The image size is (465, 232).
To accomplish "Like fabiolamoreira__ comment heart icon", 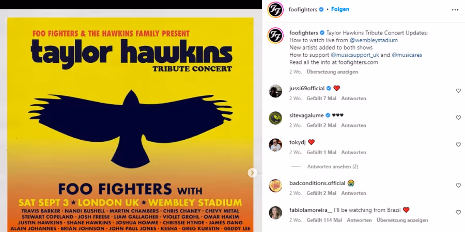I will 458,212.
